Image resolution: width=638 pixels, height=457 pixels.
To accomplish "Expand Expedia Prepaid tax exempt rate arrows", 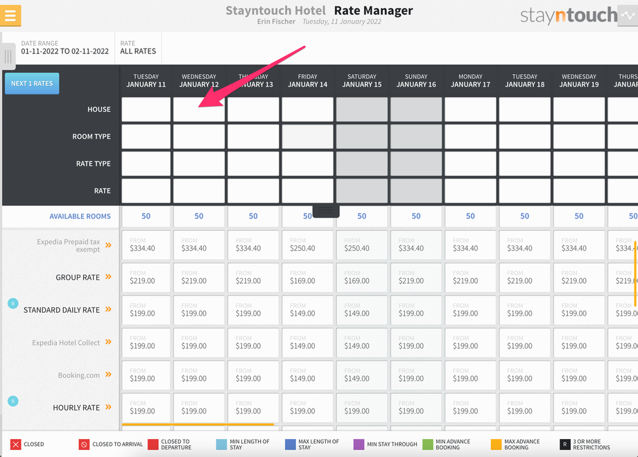I will (108, 245).
